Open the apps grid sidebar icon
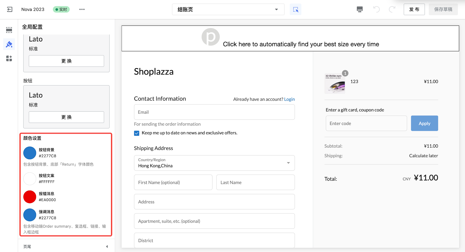The image size is (465, 252). pyautogui.click(x=9, y=58)
